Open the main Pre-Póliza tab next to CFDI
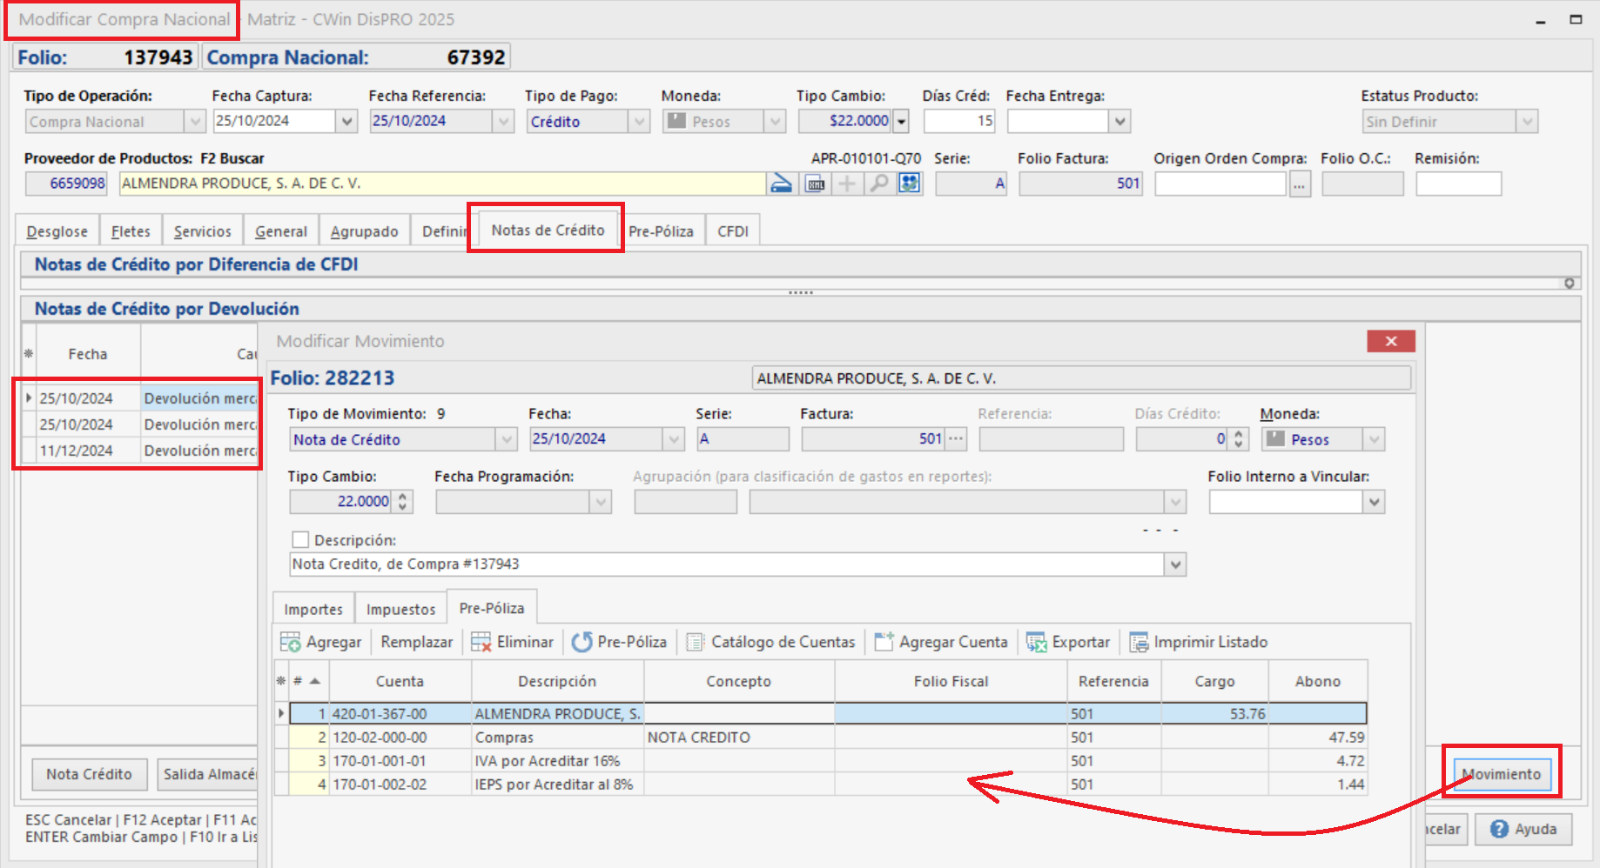Viewport: 1600px width, 868px height. pos(661,231)
